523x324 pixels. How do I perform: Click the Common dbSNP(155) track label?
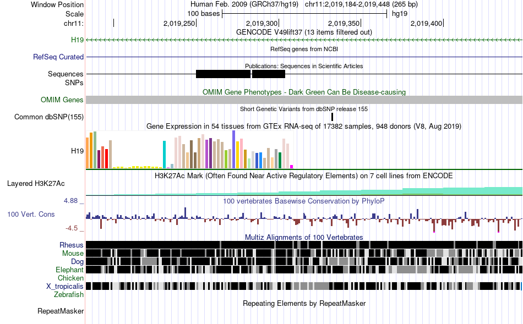pyautogui.click(x=49, y=117)
